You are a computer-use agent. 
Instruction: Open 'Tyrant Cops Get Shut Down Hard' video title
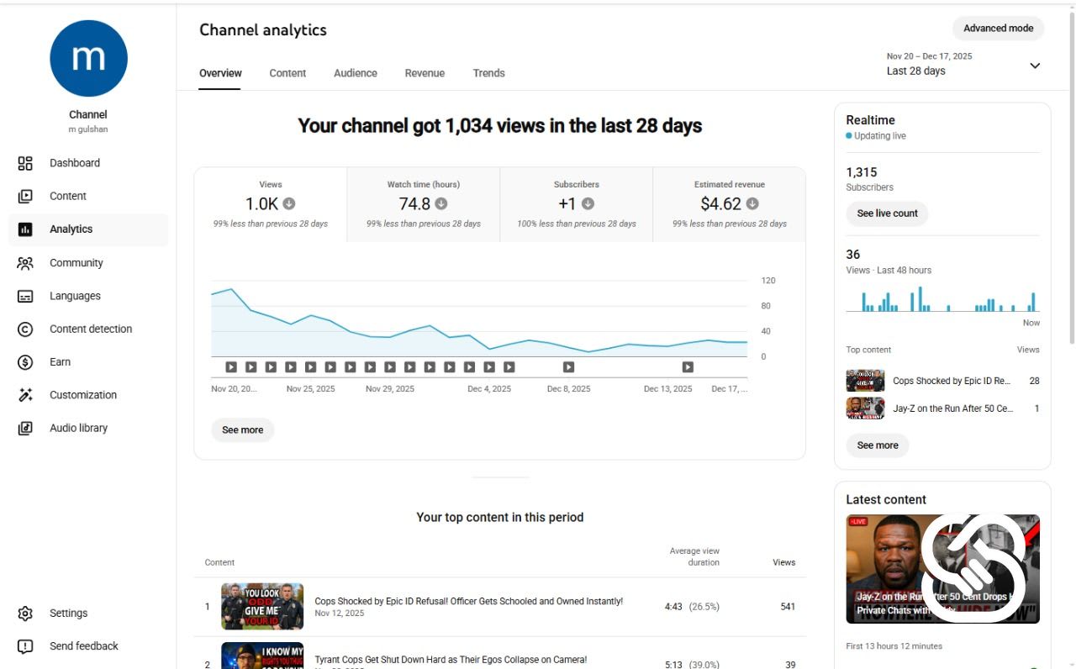point(451,661)
